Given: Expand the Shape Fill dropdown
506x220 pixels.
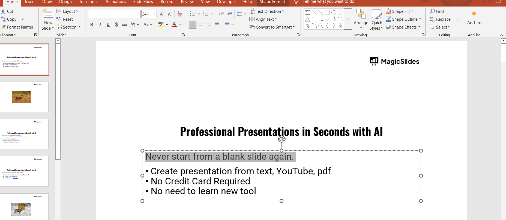Looking at the screenshot, I should [x=412, y=11].
